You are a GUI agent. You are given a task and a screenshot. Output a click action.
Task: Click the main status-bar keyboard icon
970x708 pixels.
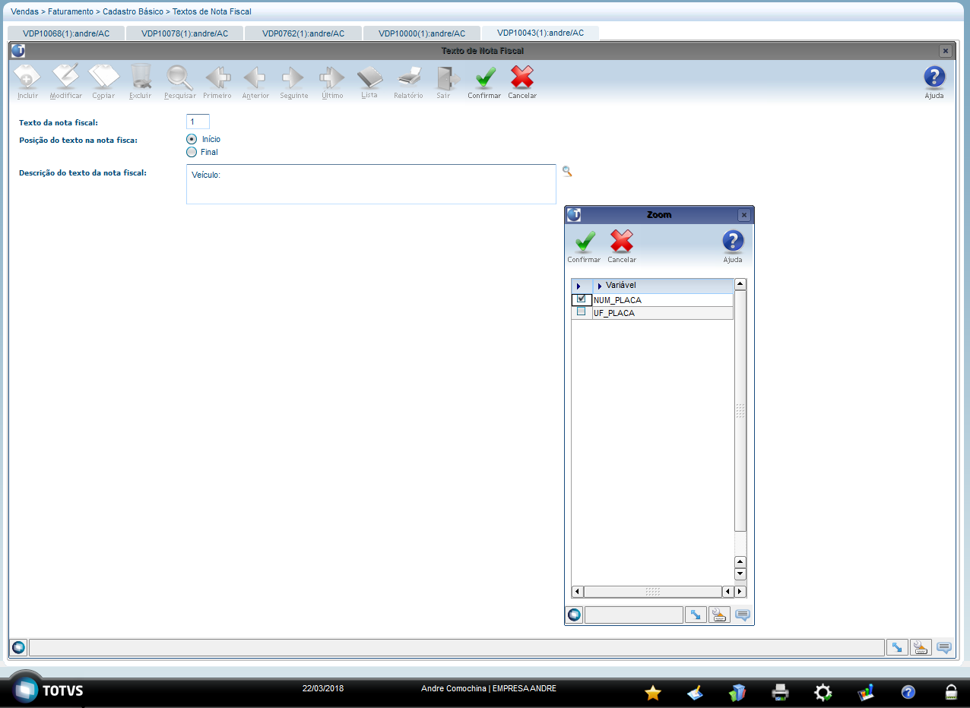pos(921,647)
